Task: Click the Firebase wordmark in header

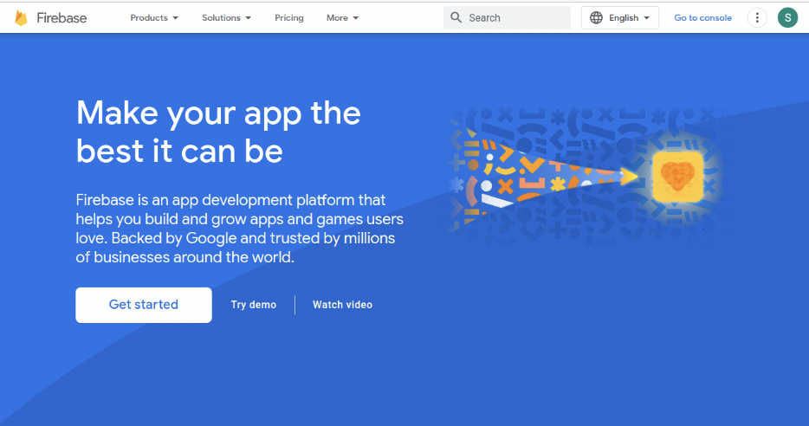Action: [61, 18]
